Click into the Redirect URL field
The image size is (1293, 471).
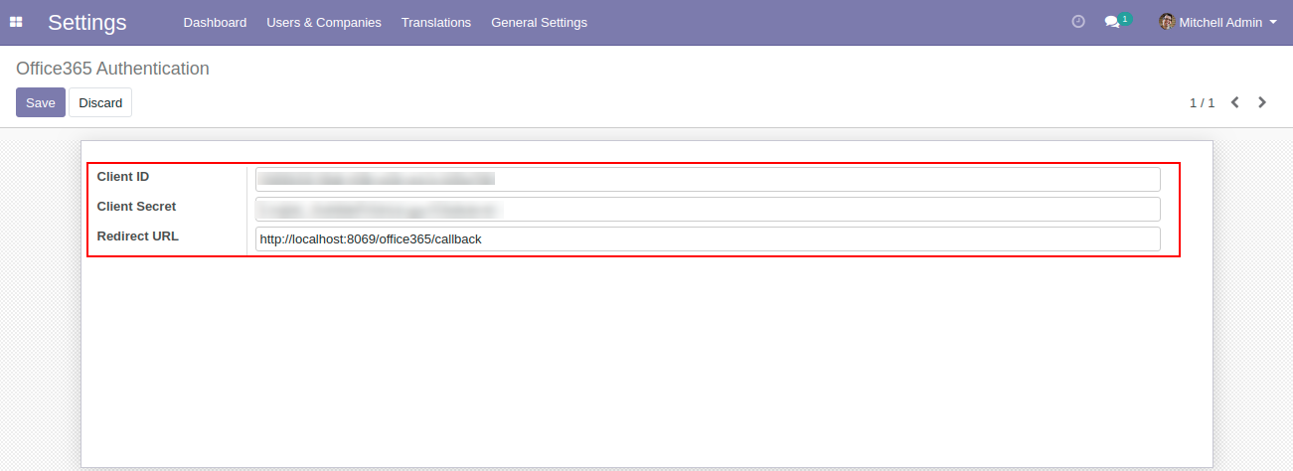pyautogui.click(x=707, y=238)
